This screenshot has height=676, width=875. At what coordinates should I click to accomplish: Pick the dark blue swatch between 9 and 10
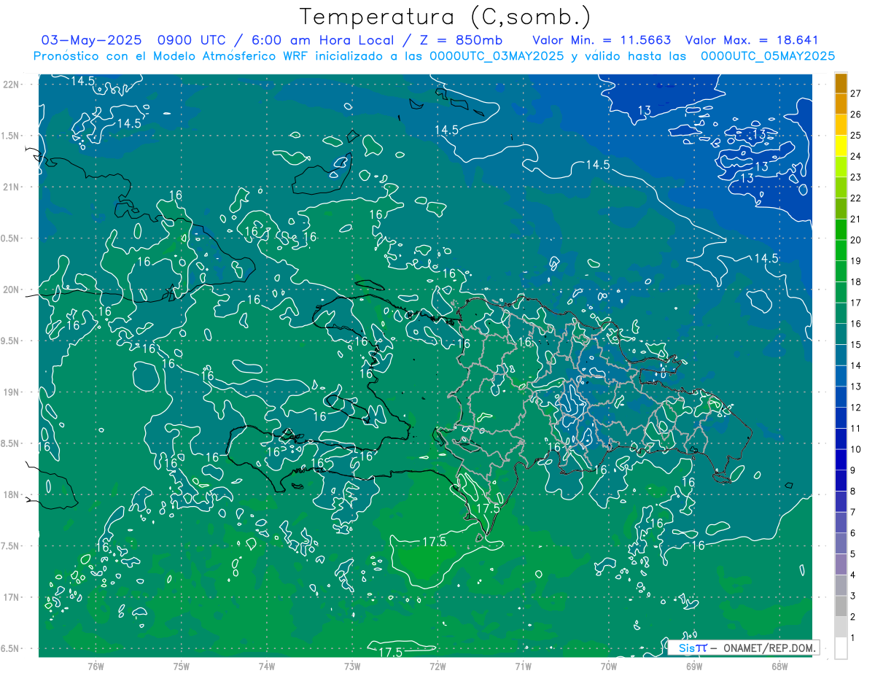(841, 460)
